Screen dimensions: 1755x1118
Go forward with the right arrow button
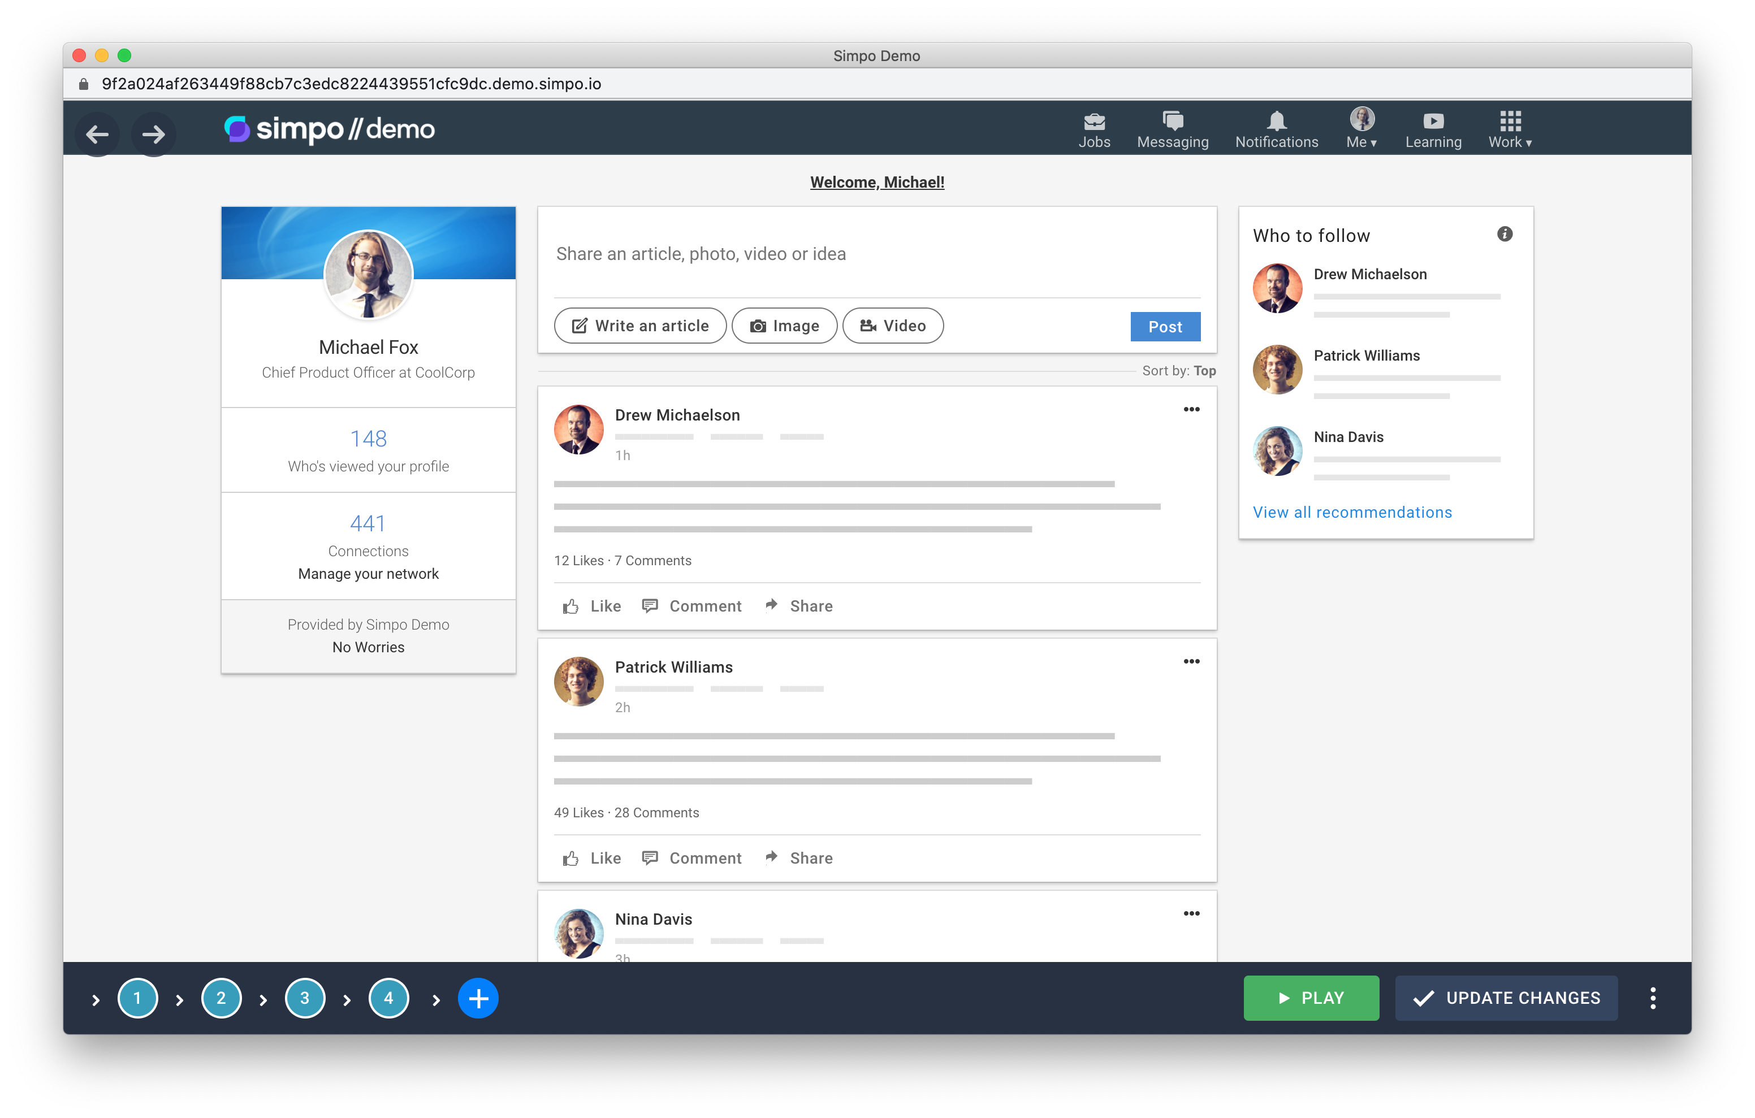[x=153, y=134]
